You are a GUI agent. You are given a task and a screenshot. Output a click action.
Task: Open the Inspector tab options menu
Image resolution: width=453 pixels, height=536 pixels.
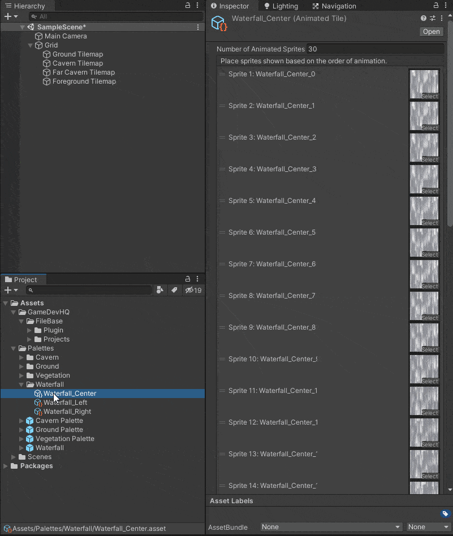coord(446,6)
